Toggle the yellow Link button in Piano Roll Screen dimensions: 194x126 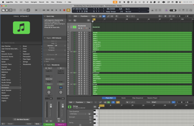coord(118,102)
